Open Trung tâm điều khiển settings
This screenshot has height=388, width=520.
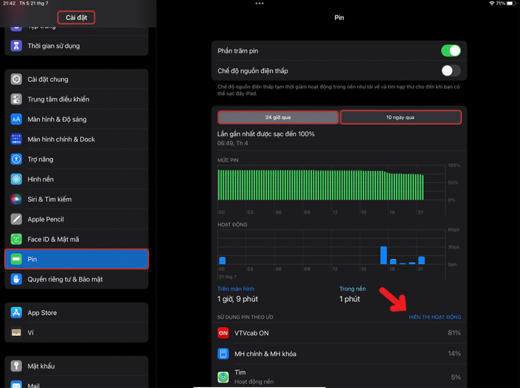(76, 99)
